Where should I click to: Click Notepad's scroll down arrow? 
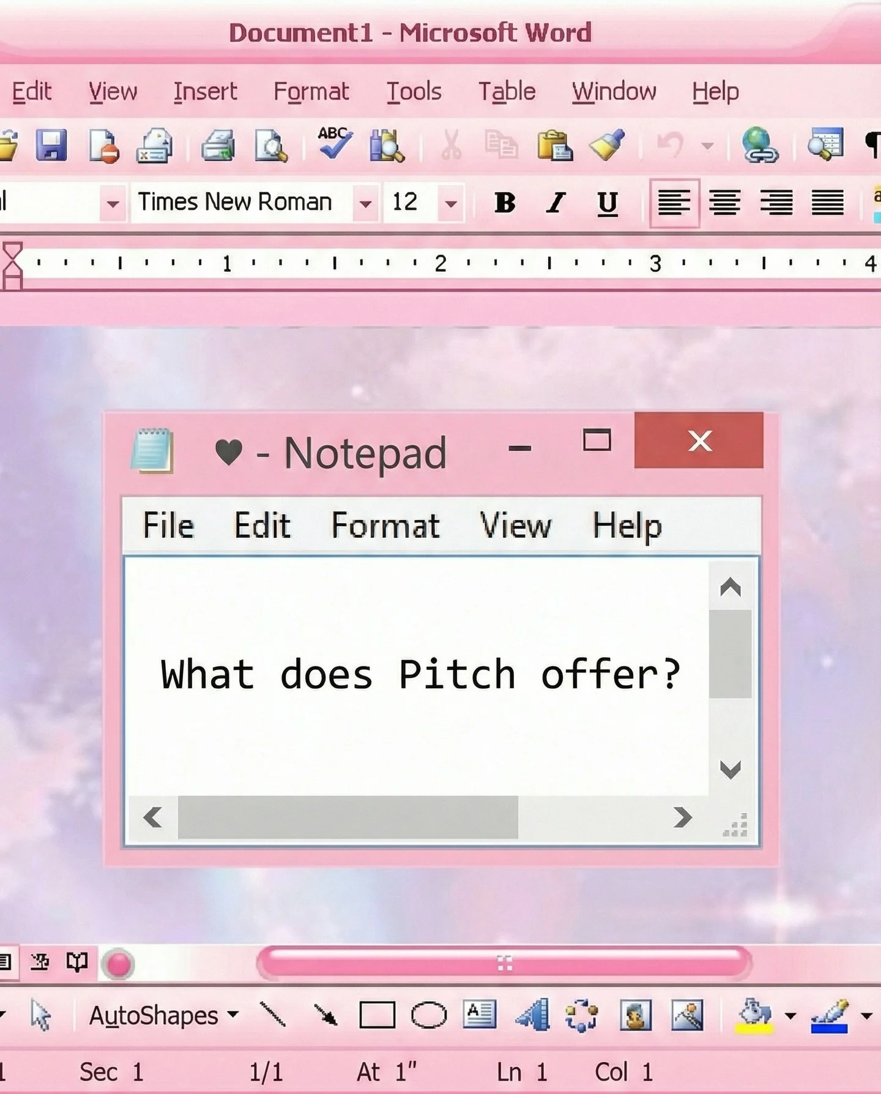(730, 770)
